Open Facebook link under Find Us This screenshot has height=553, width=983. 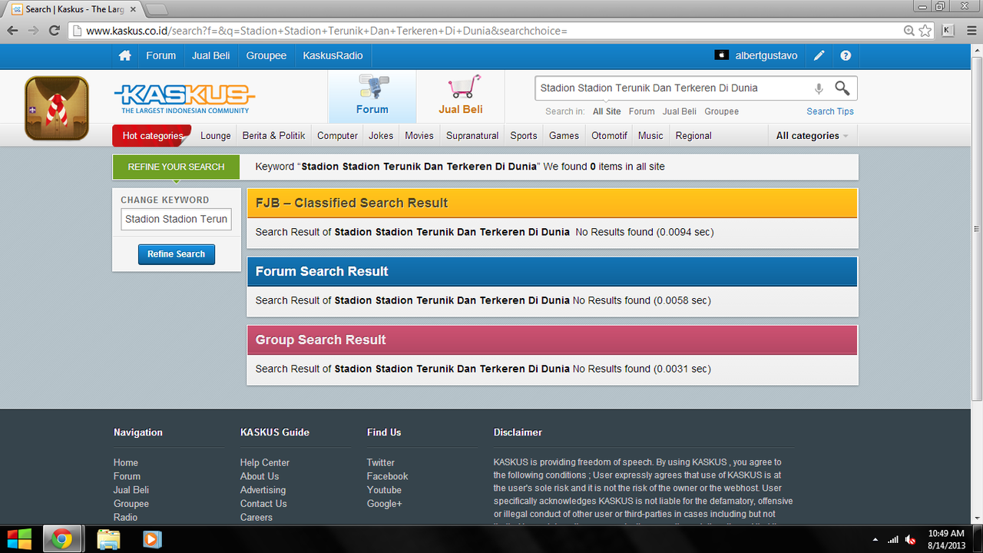(388, 476)
